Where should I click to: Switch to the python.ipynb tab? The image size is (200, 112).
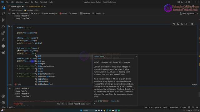pyautogui.click(x=16, y=7)
